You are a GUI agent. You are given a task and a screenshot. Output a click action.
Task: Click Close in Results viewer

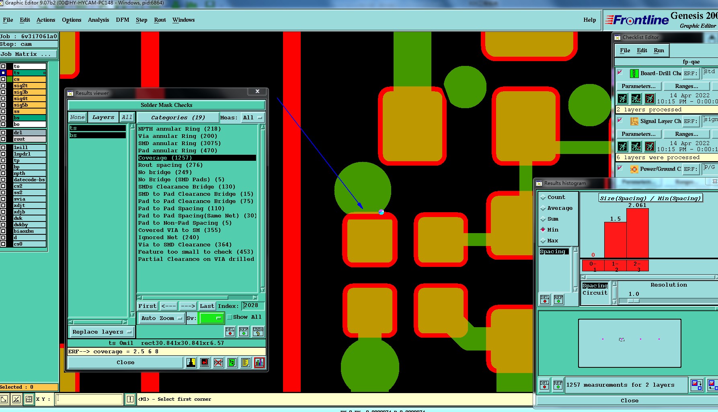[x=125, y=363]
